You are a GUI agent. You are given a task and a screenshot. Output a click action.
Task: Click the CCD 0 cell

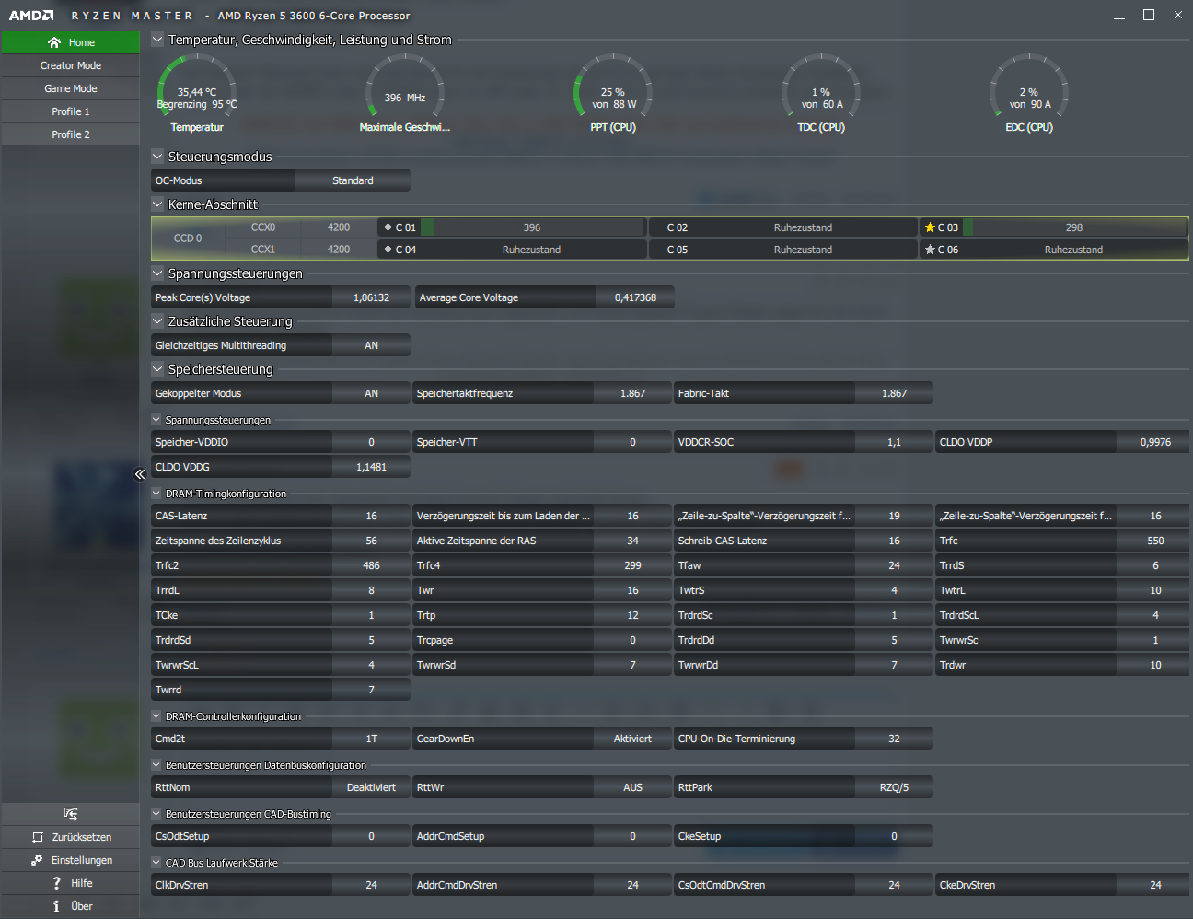point(188,238)
